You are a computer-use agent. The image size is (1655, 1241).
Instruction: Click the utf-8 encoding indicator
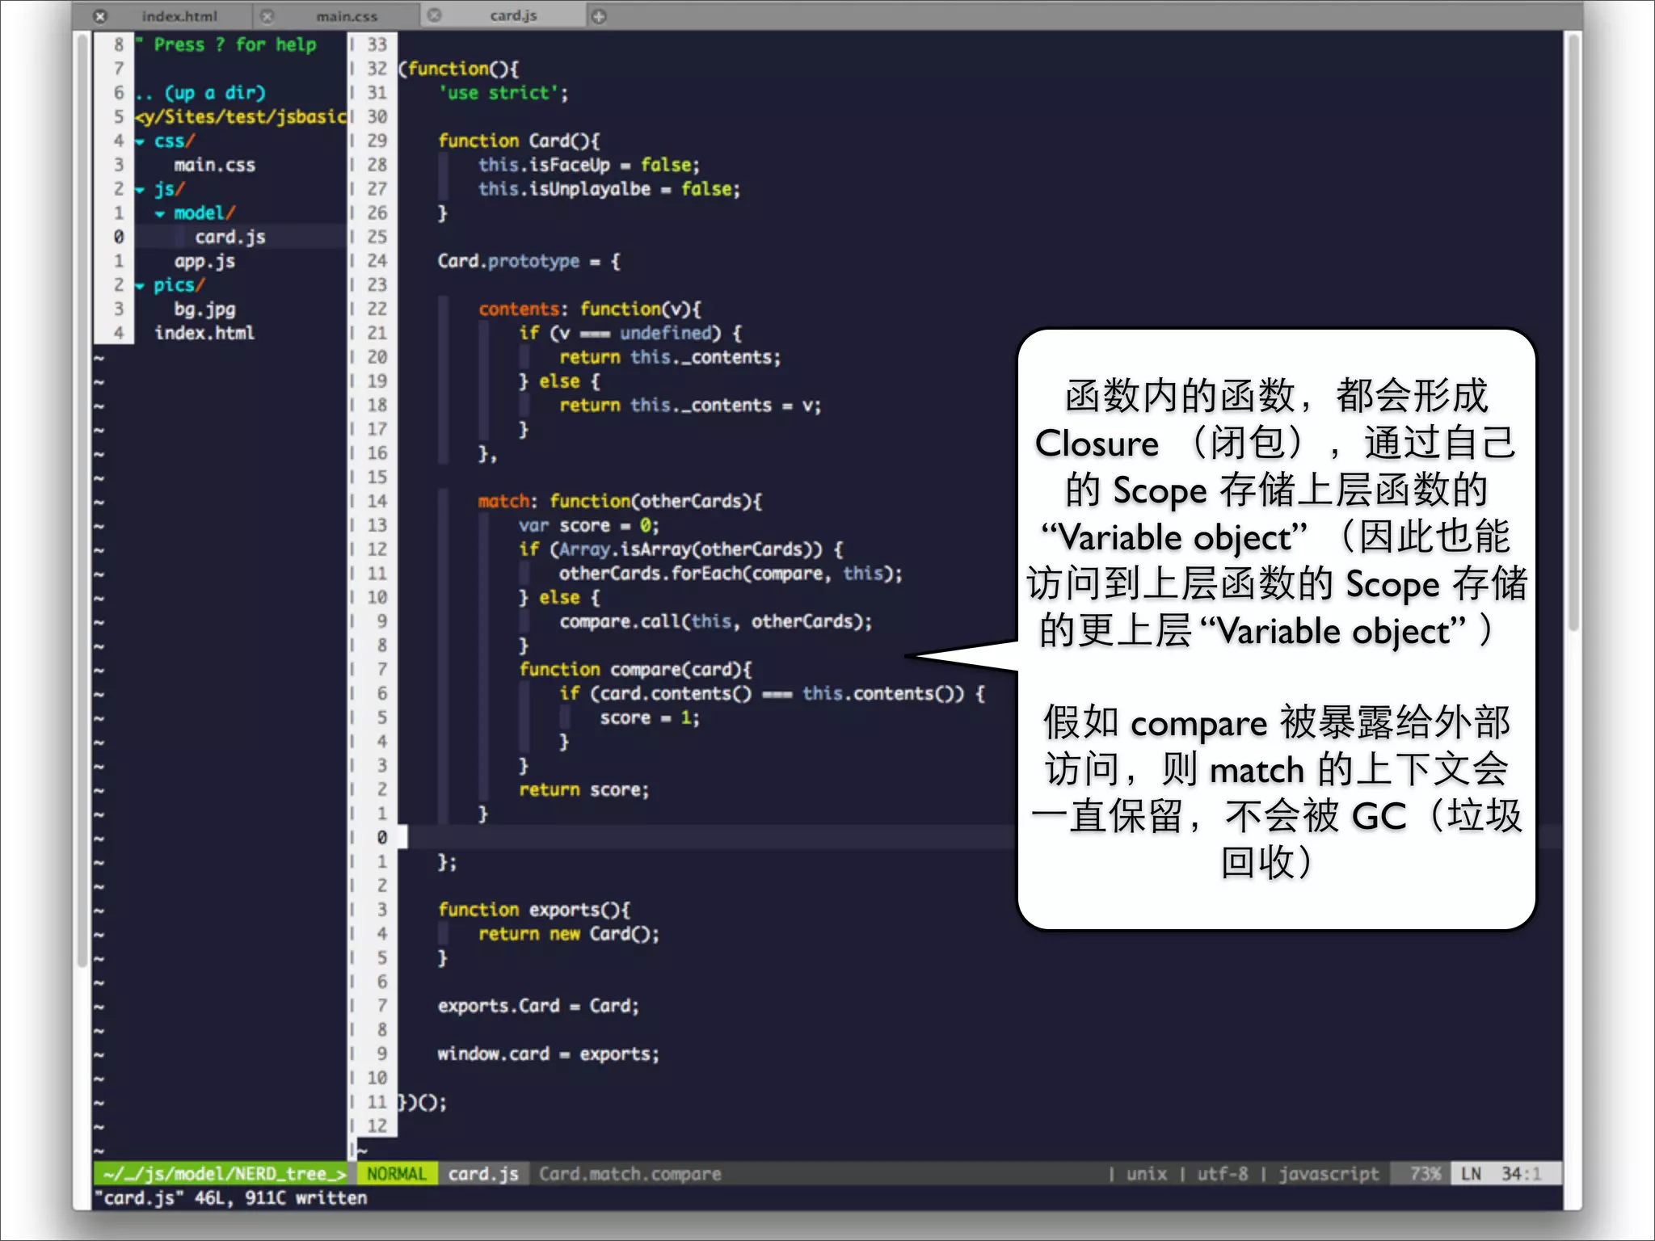click(x=1222, y=1173)
